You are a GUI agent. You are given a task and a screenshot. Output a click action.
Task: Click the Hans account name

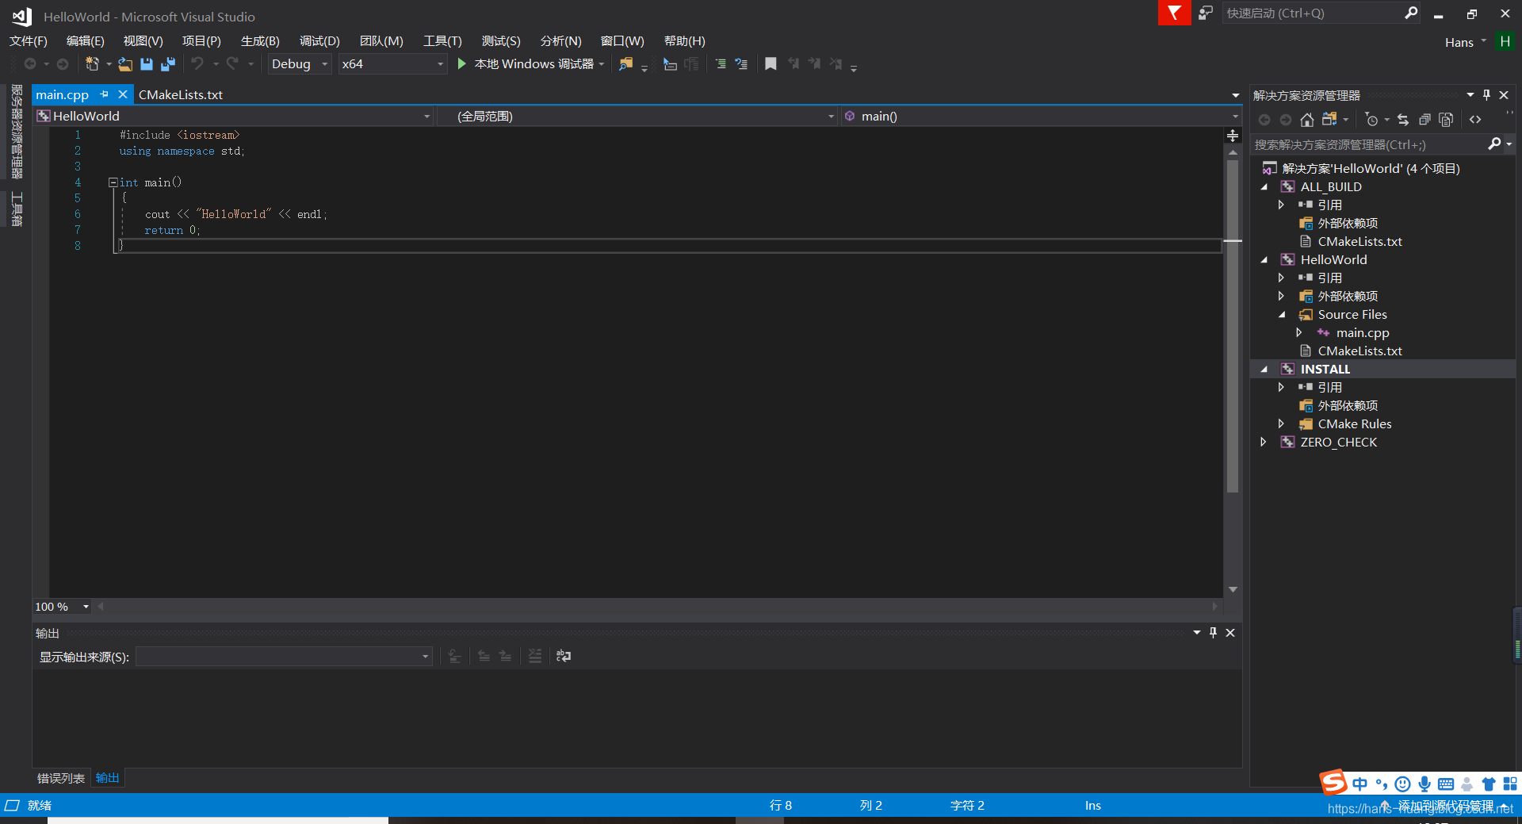1461,42
